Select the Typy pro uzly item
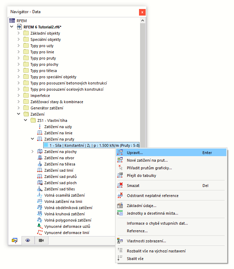The width and height of the screenshot is (234, 269). click(42, 46)
